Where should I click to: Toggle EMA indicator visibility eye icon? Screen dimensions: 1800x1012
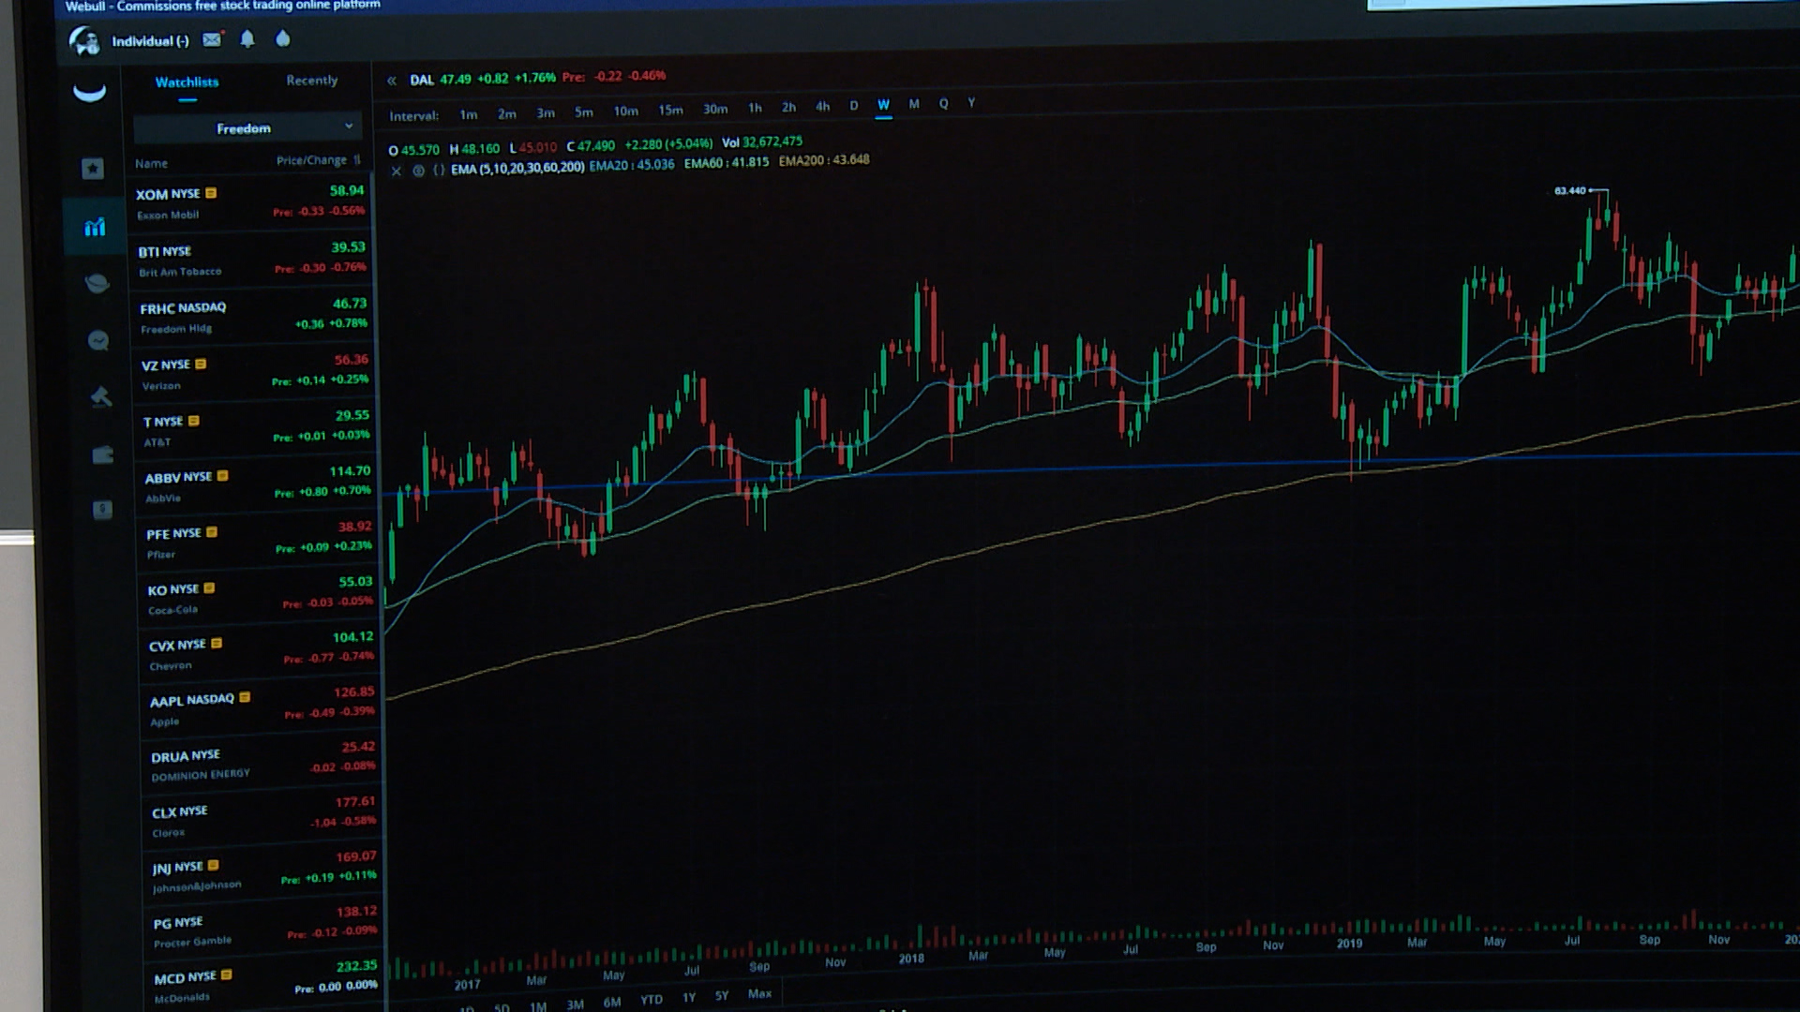pyautogui.click(x=418, y=171)
